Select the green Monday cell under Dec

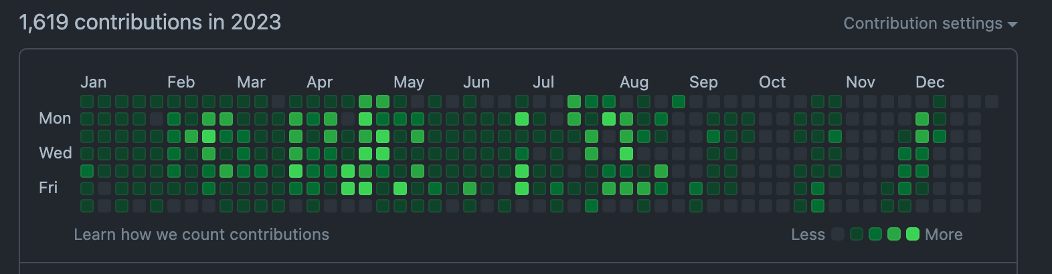(x=922, y=119)
